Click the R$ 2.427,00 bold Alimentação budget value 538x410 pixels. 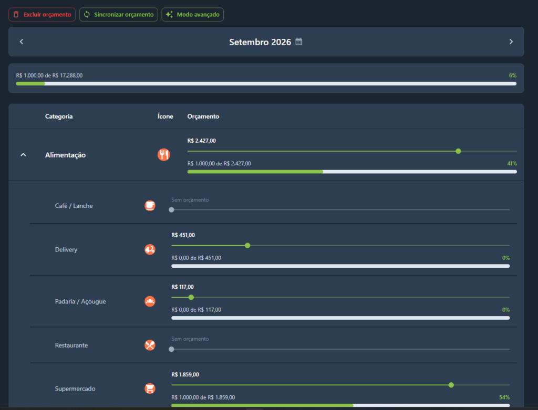(201, 141)
